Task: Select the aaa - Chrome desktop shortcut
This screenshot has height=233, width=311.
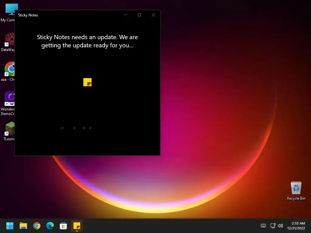Action: pos(8,72)
